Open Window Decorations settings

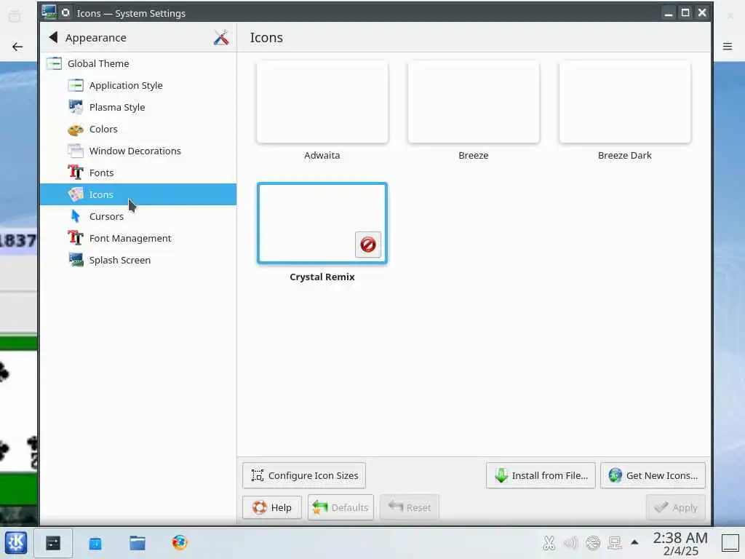click(138, 151)
